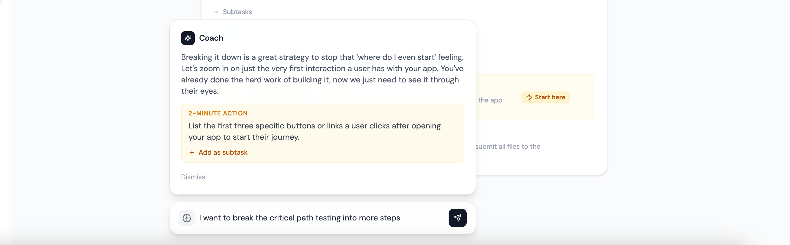The height and width of the screenshot is (245, 790).
Task: Dismiss the Coach suggestion
Action: [193, 177]
